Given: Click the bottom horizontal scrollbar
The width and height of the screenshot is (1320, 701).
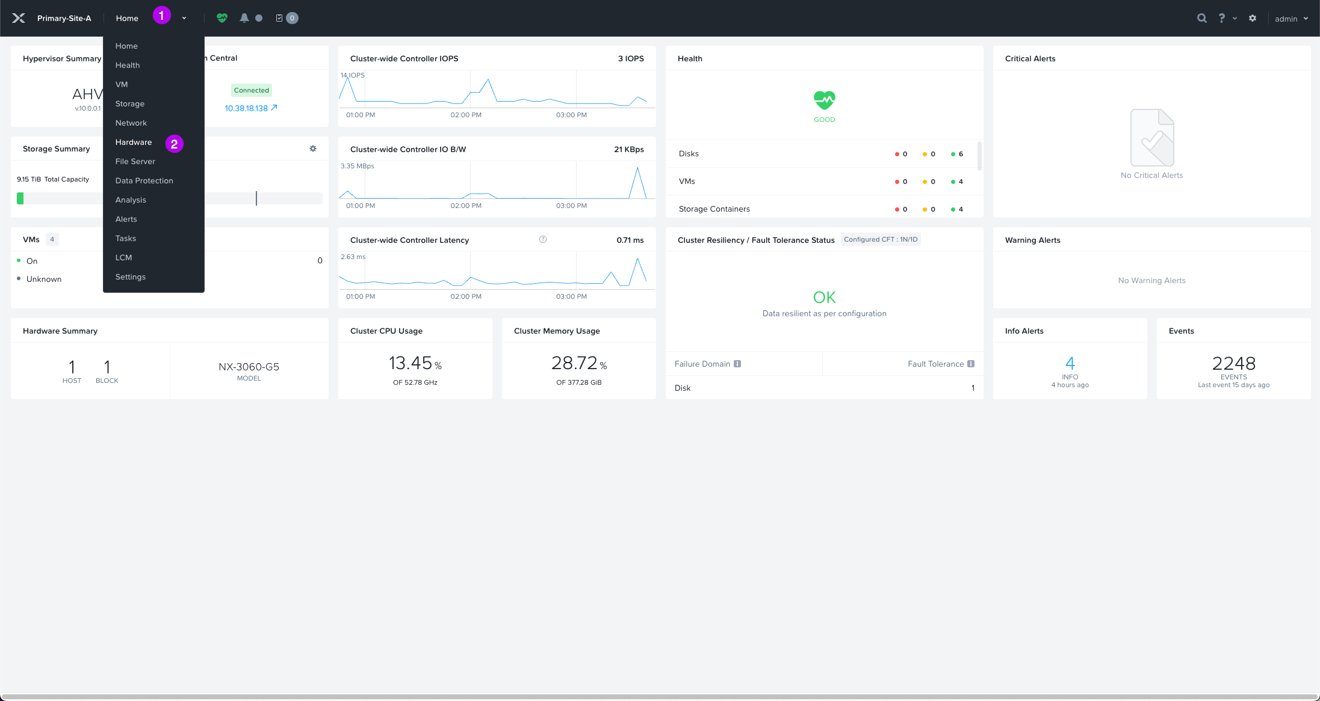Looking at the screenshot, I should pos(660,697).
